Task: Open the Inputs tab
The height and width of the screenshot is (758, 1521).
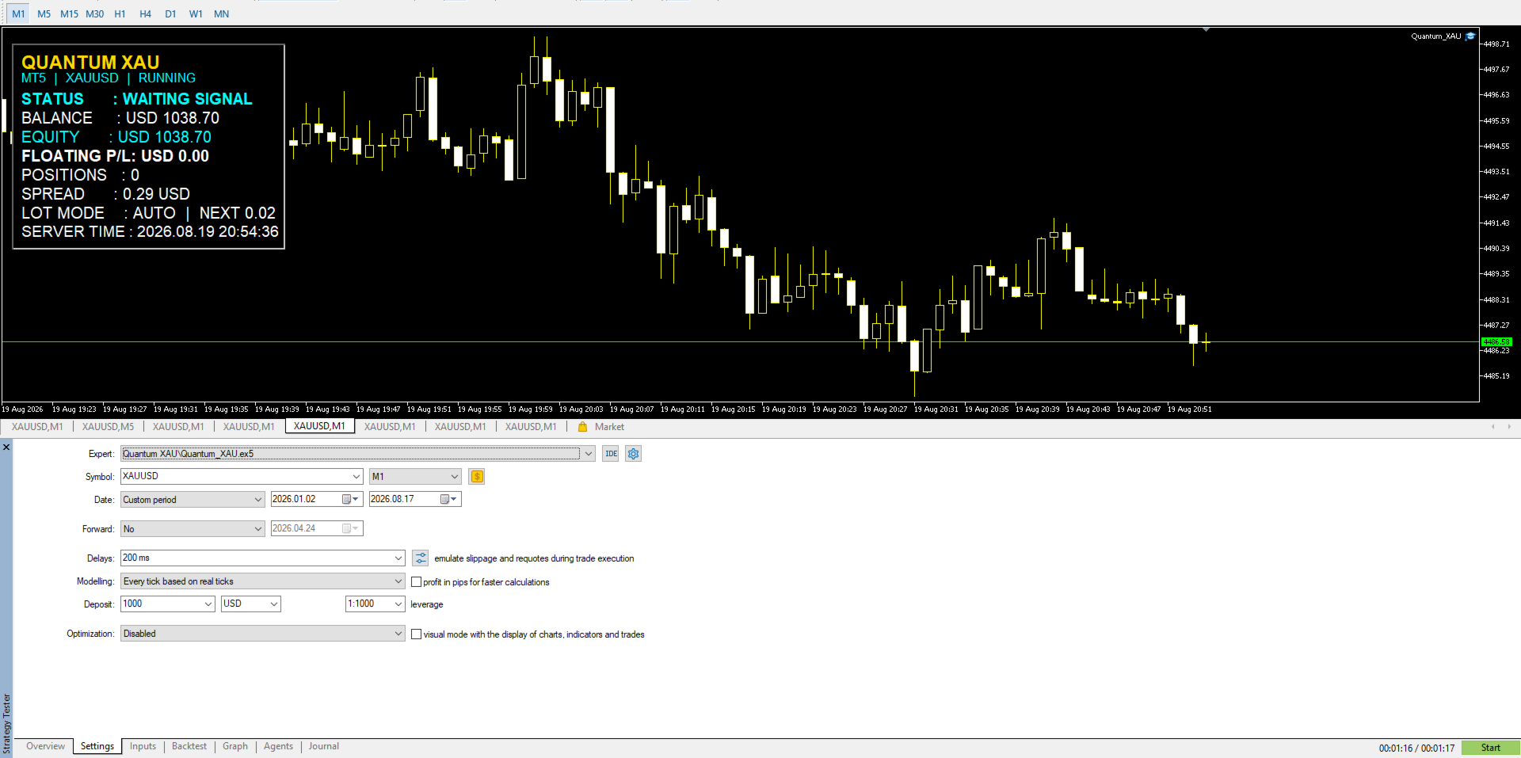Action: [x=143, y=747]
